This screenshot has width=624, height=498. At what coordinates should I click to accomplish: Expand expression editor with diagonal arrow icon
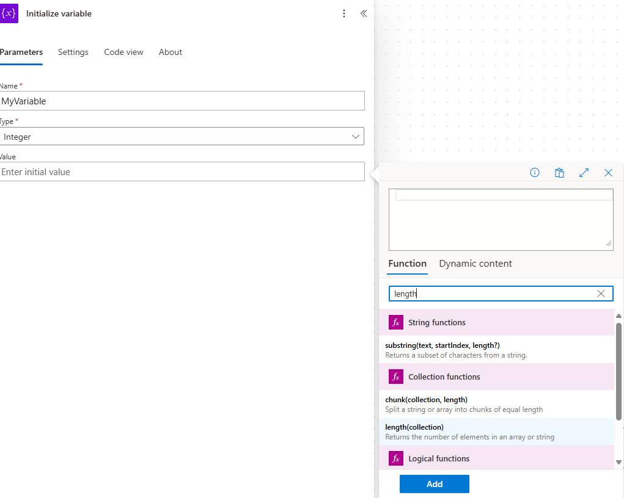pyautogui.click(x=584, y=173)
